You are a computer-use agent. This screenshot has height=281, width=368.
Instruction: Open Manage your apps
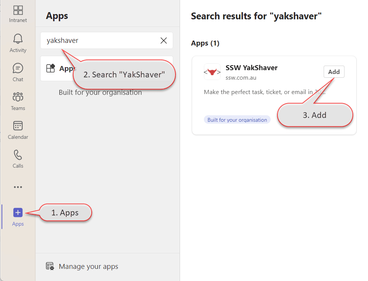pyautogui.click(x=88, y=267)
